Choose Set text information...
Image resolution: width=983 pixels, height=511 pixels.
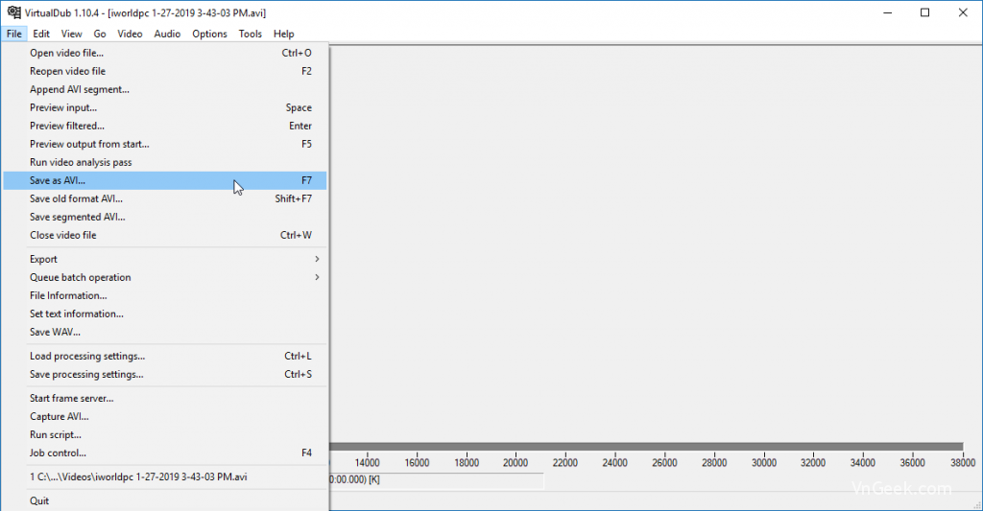(x=165, y=314)
